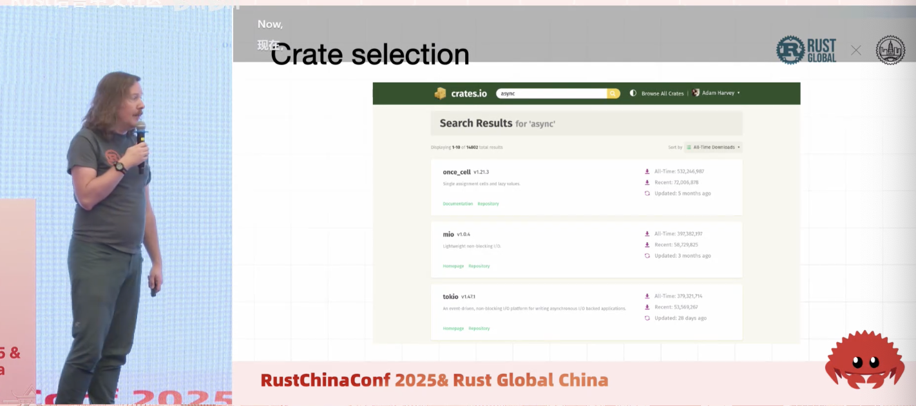Click the Recent download icon for tokio
Viewport: 916px width, 406px height.
click(647, 307)
